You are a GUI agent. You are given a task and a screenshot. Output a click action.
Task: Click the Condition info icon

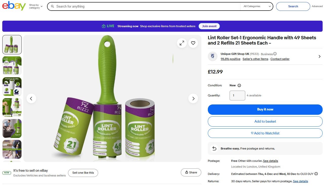pyautogui.click(x=239, y=85)
